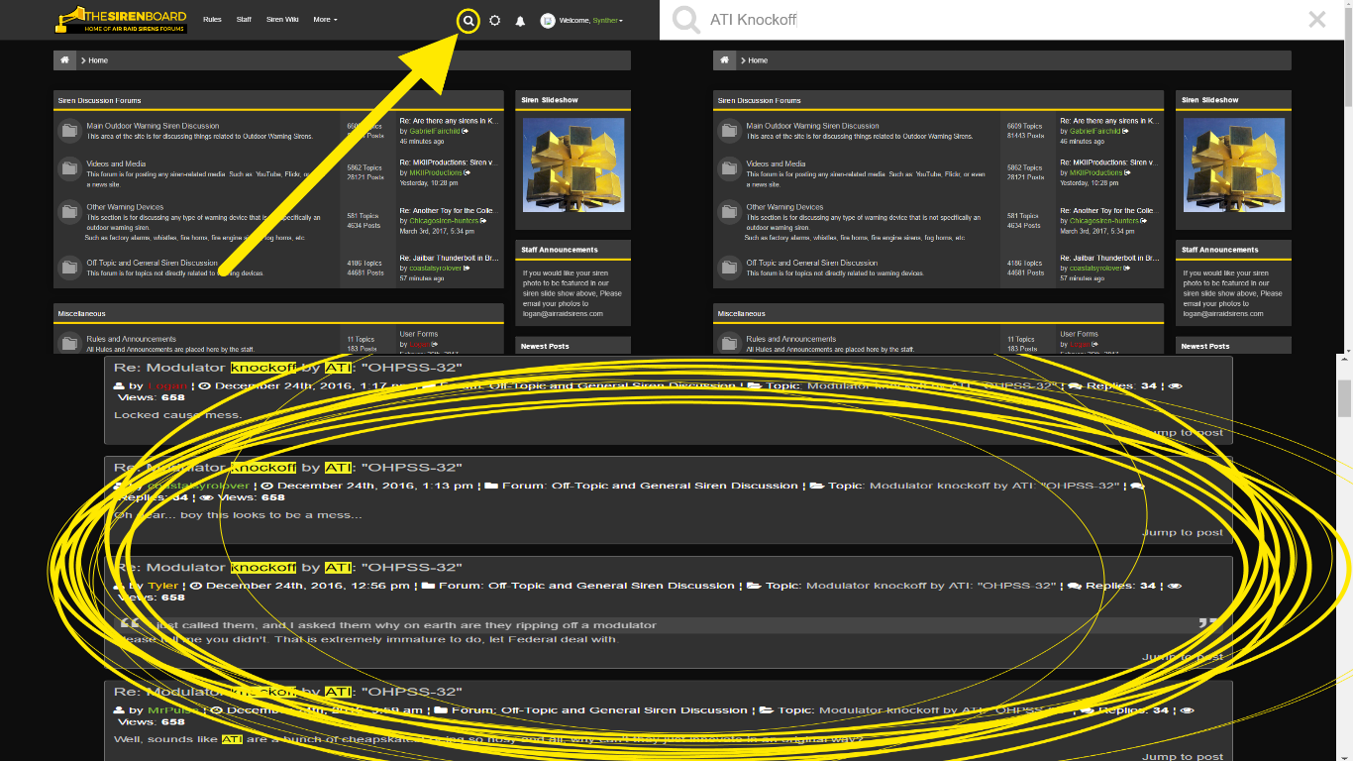Open the Forum link in the 1:13 pm search result
This screenshot has height=761, width=1353.
[675, 486]
